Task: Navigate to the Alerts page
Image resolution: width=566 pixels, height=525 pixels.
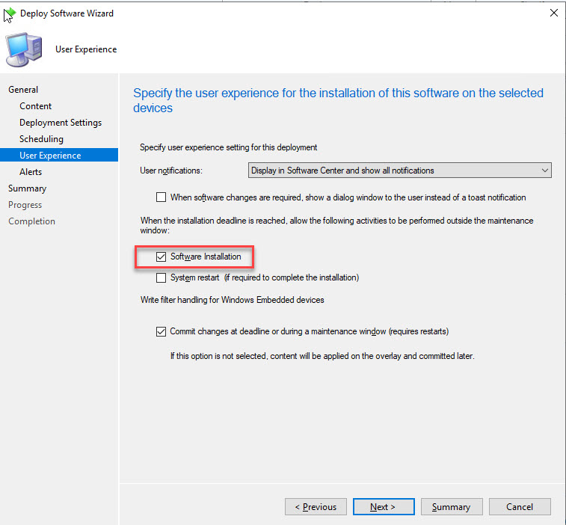Action: (x=31, y=172)
